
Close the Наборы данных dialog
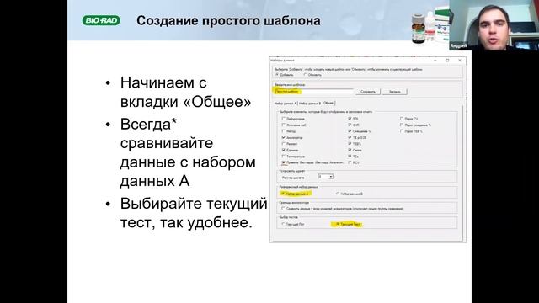pyautogui.click(x=460, y=60)
